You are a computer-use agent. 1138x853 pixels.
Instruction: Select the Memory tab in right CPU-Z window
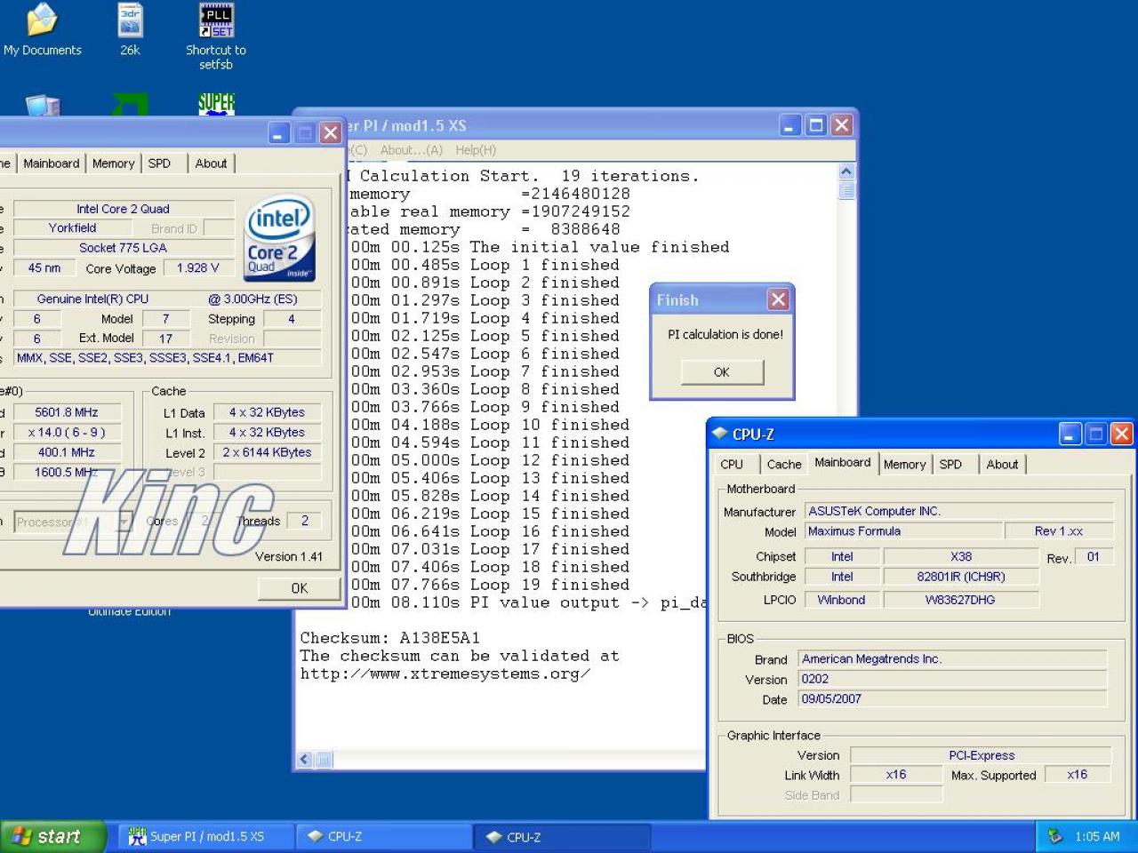click(904, 464)
